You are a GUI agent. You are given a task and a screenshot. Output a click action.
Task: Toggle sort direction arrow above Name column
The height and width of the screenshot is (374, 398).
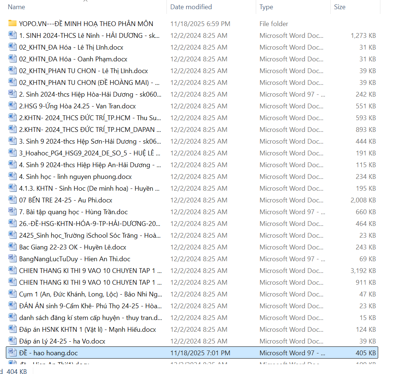(85, 1)
